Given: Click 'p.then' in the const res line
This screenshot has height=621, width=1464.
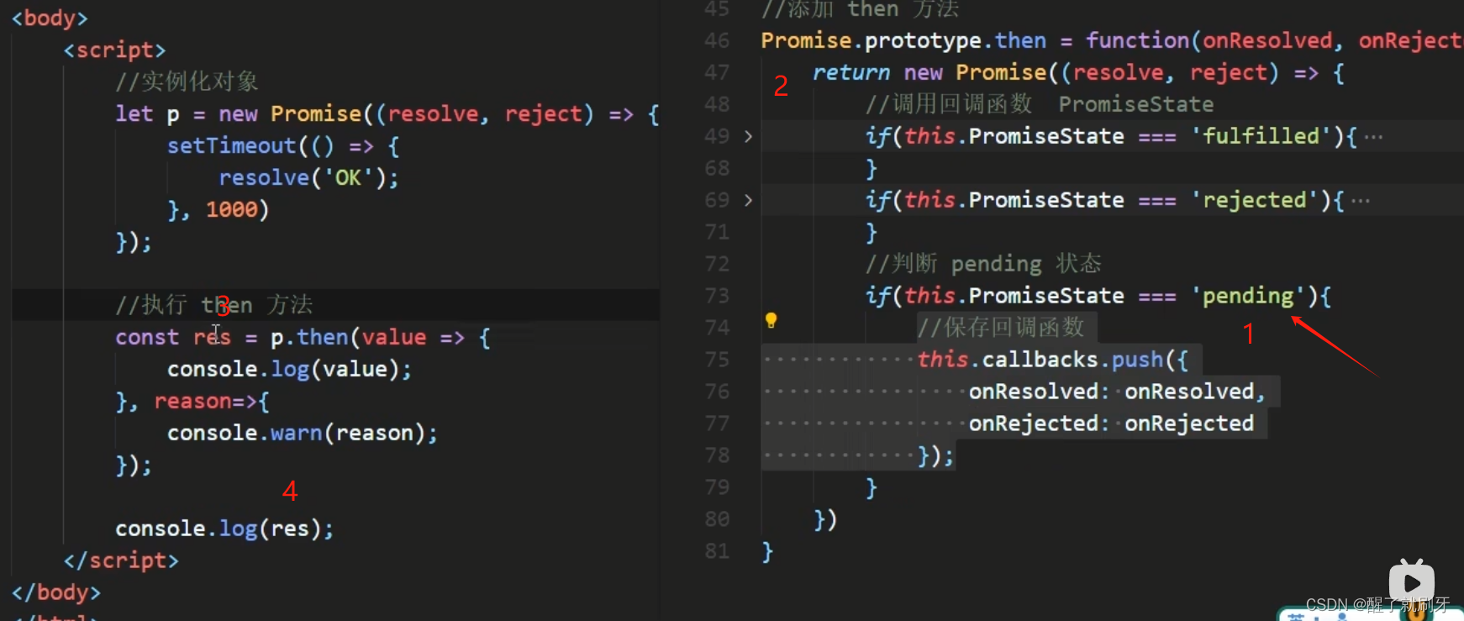Looking at the screenshot, I should click(x=309, y=337).
